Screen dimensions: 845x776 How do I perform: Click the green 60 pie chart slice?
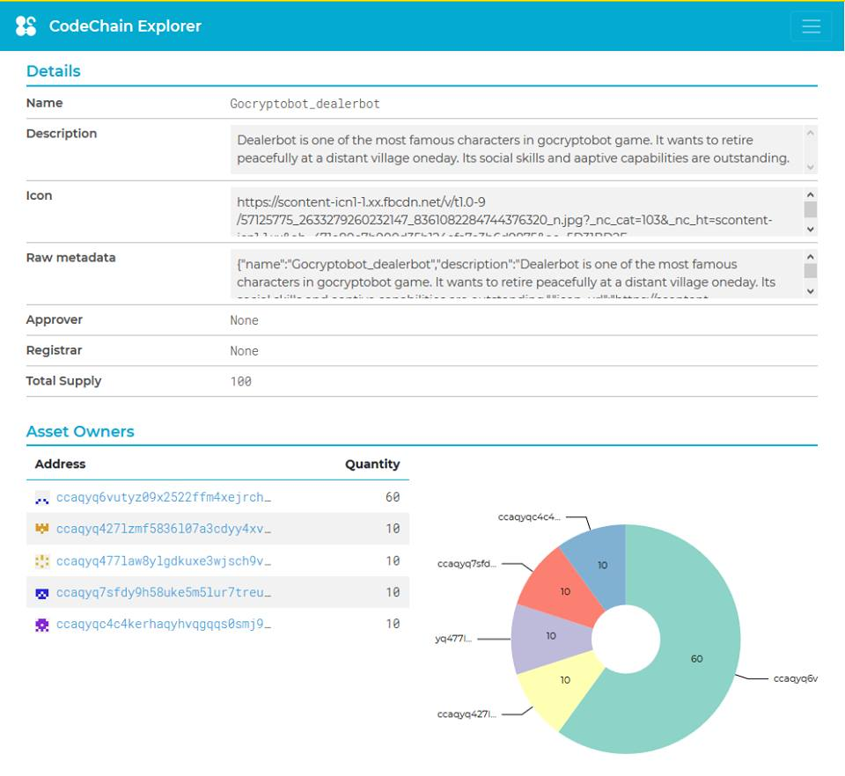(697, 658)
